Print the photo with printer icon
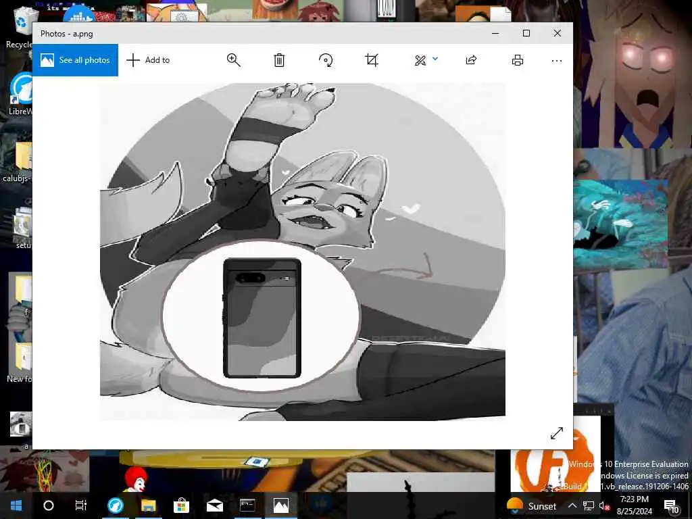Viewport: 692px width, 519px height. (517, 60)
